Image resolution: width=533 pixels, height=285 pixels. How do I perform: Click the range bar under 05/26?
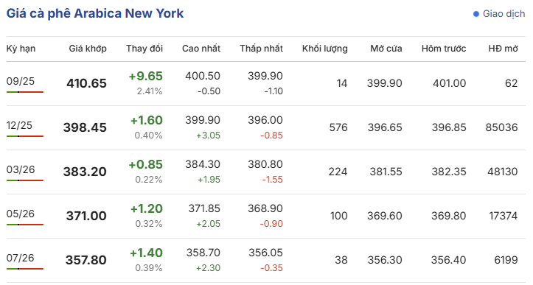(x=25, y=225)
